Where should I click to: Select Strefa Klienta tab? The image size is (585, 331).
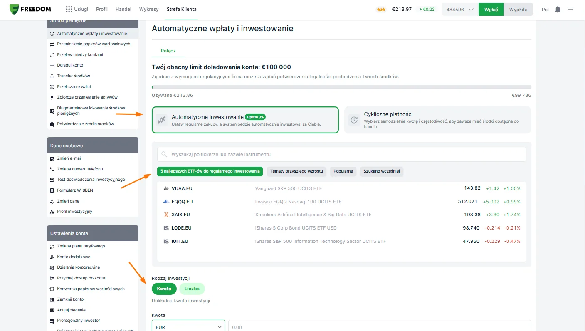[x=181, y=9]
